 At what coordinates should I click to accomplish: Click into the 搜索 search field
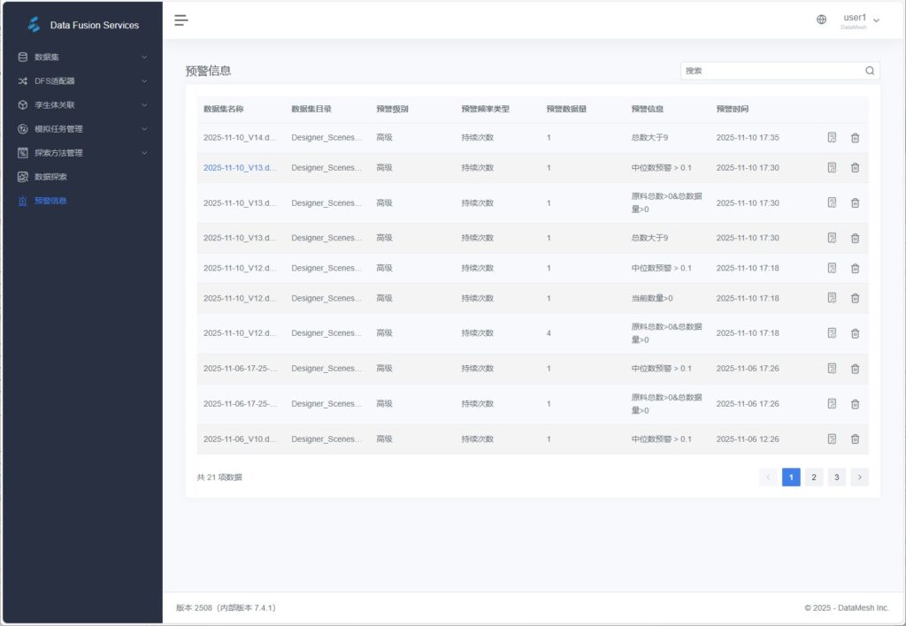770,71
